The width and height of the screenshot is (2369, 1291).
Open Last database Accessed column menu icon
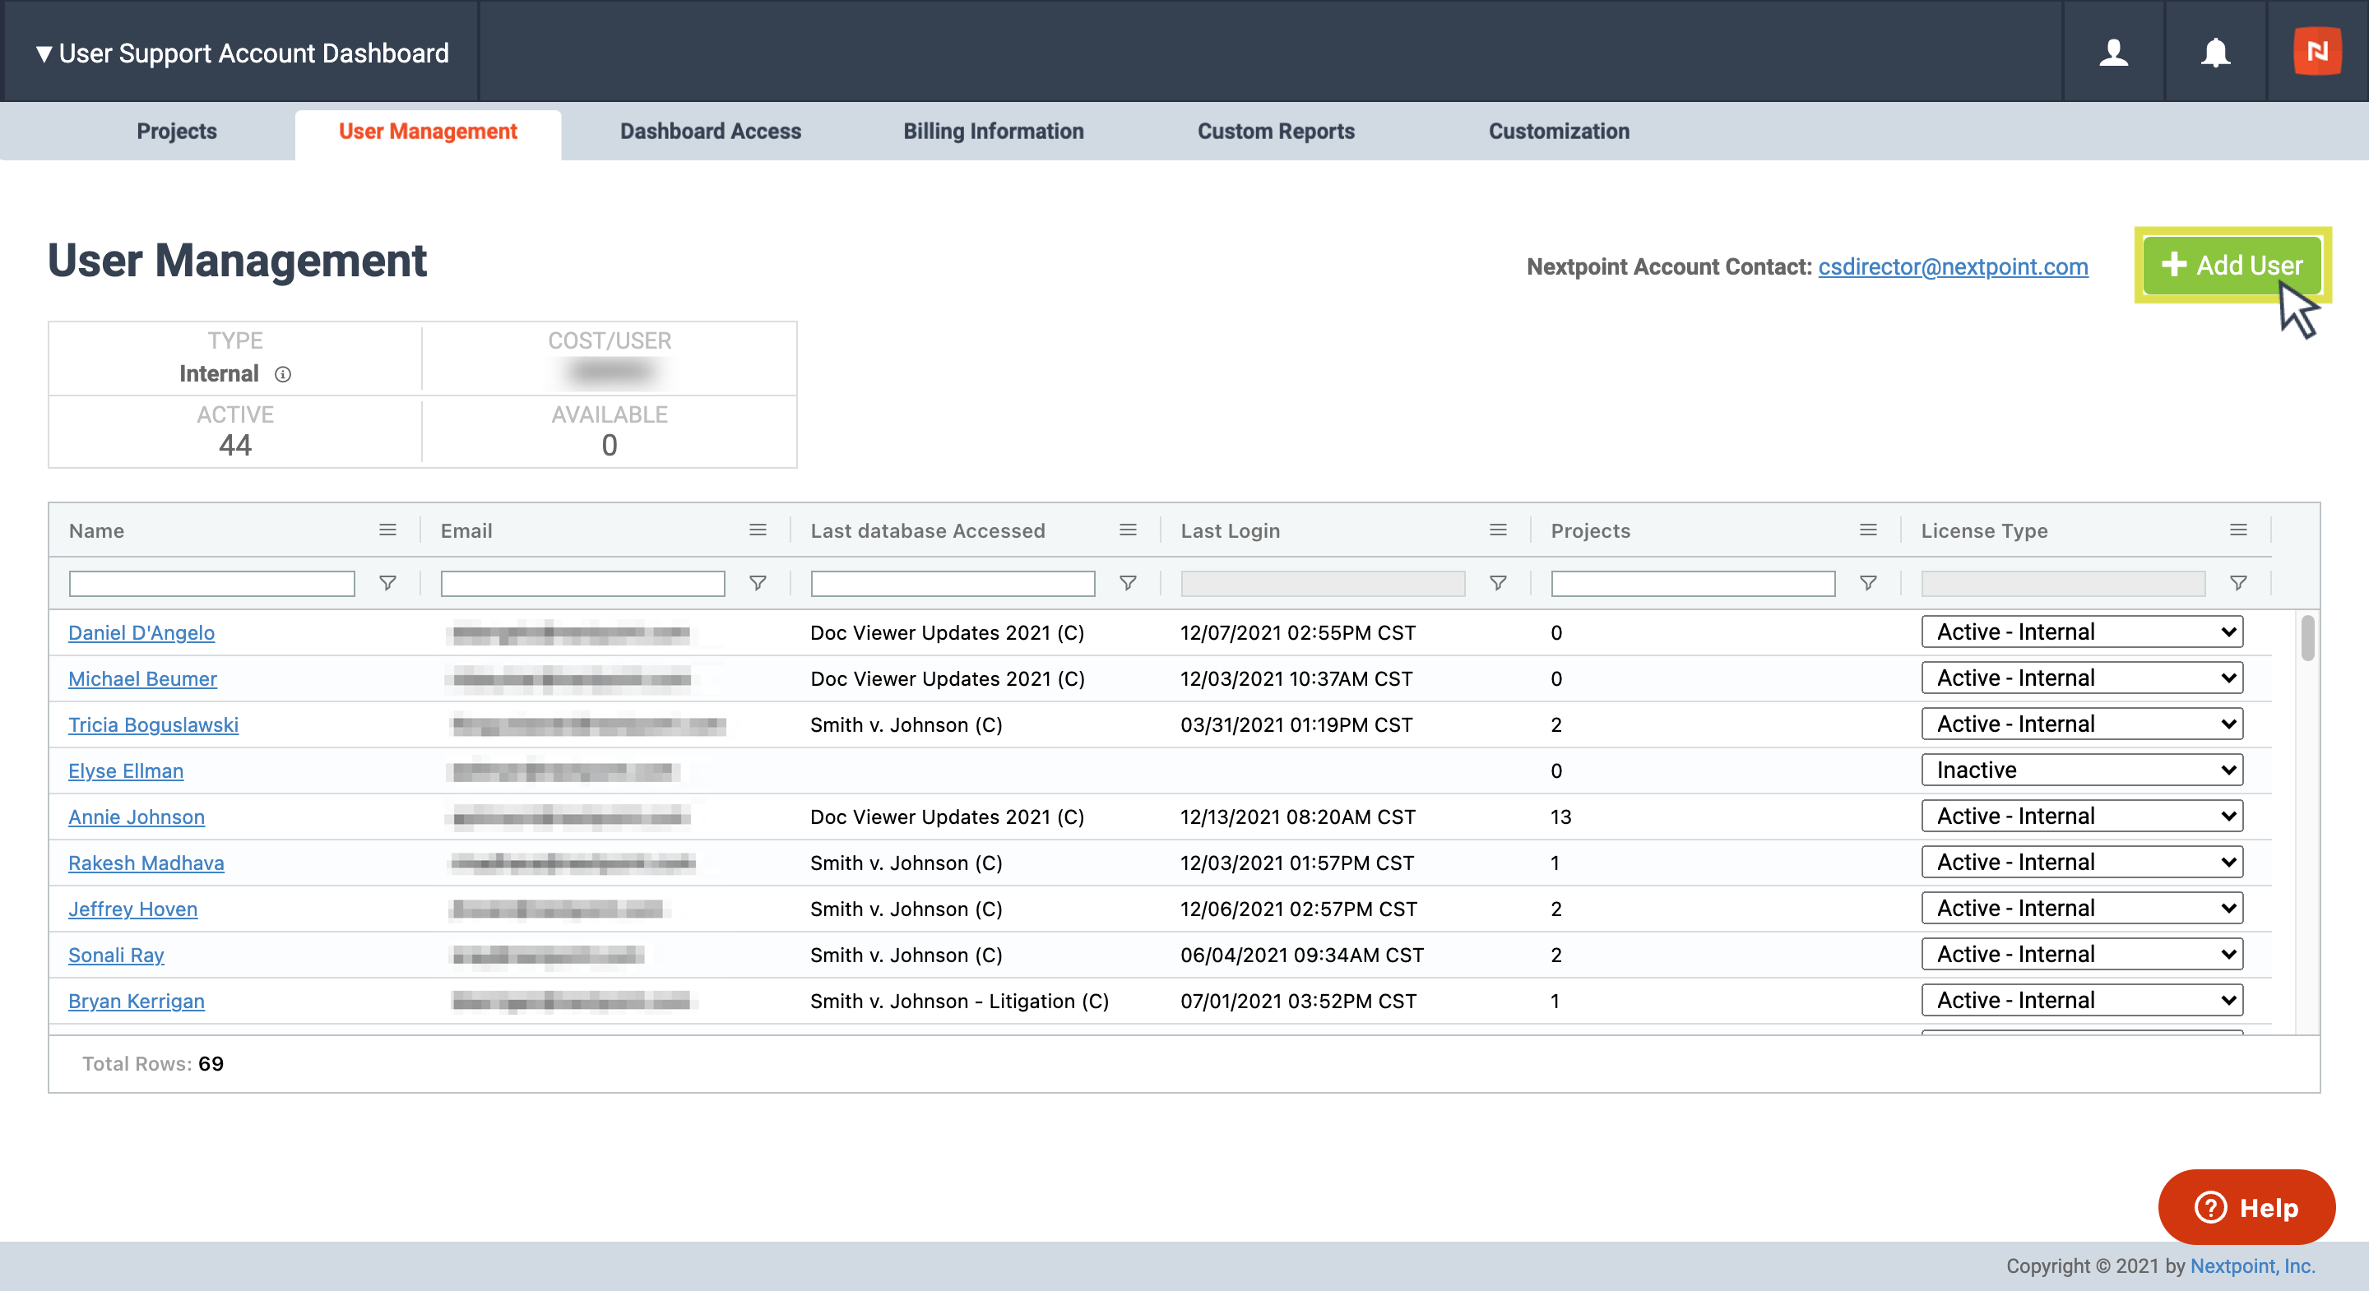pyautogui.click(x=1128, y=530)
